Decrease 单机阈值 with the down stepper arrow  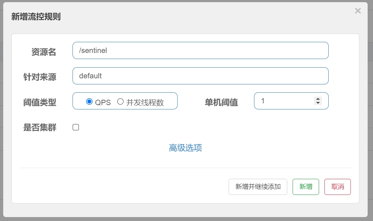318,103
